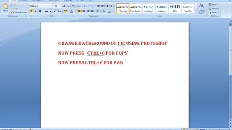Expand the Paragraph dialog launcher
Viewport: 232px width, 130px height.
click(113, 16)
